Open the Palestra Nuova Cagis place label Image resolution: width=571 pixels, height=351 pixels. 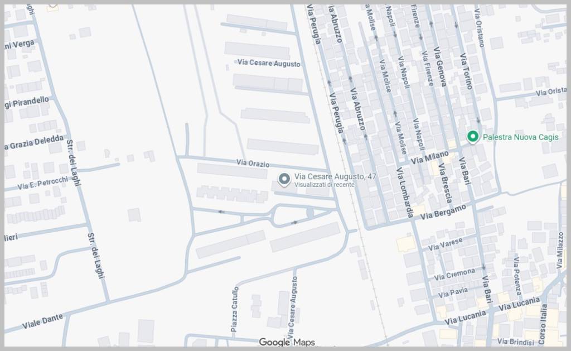click(520, 137)
